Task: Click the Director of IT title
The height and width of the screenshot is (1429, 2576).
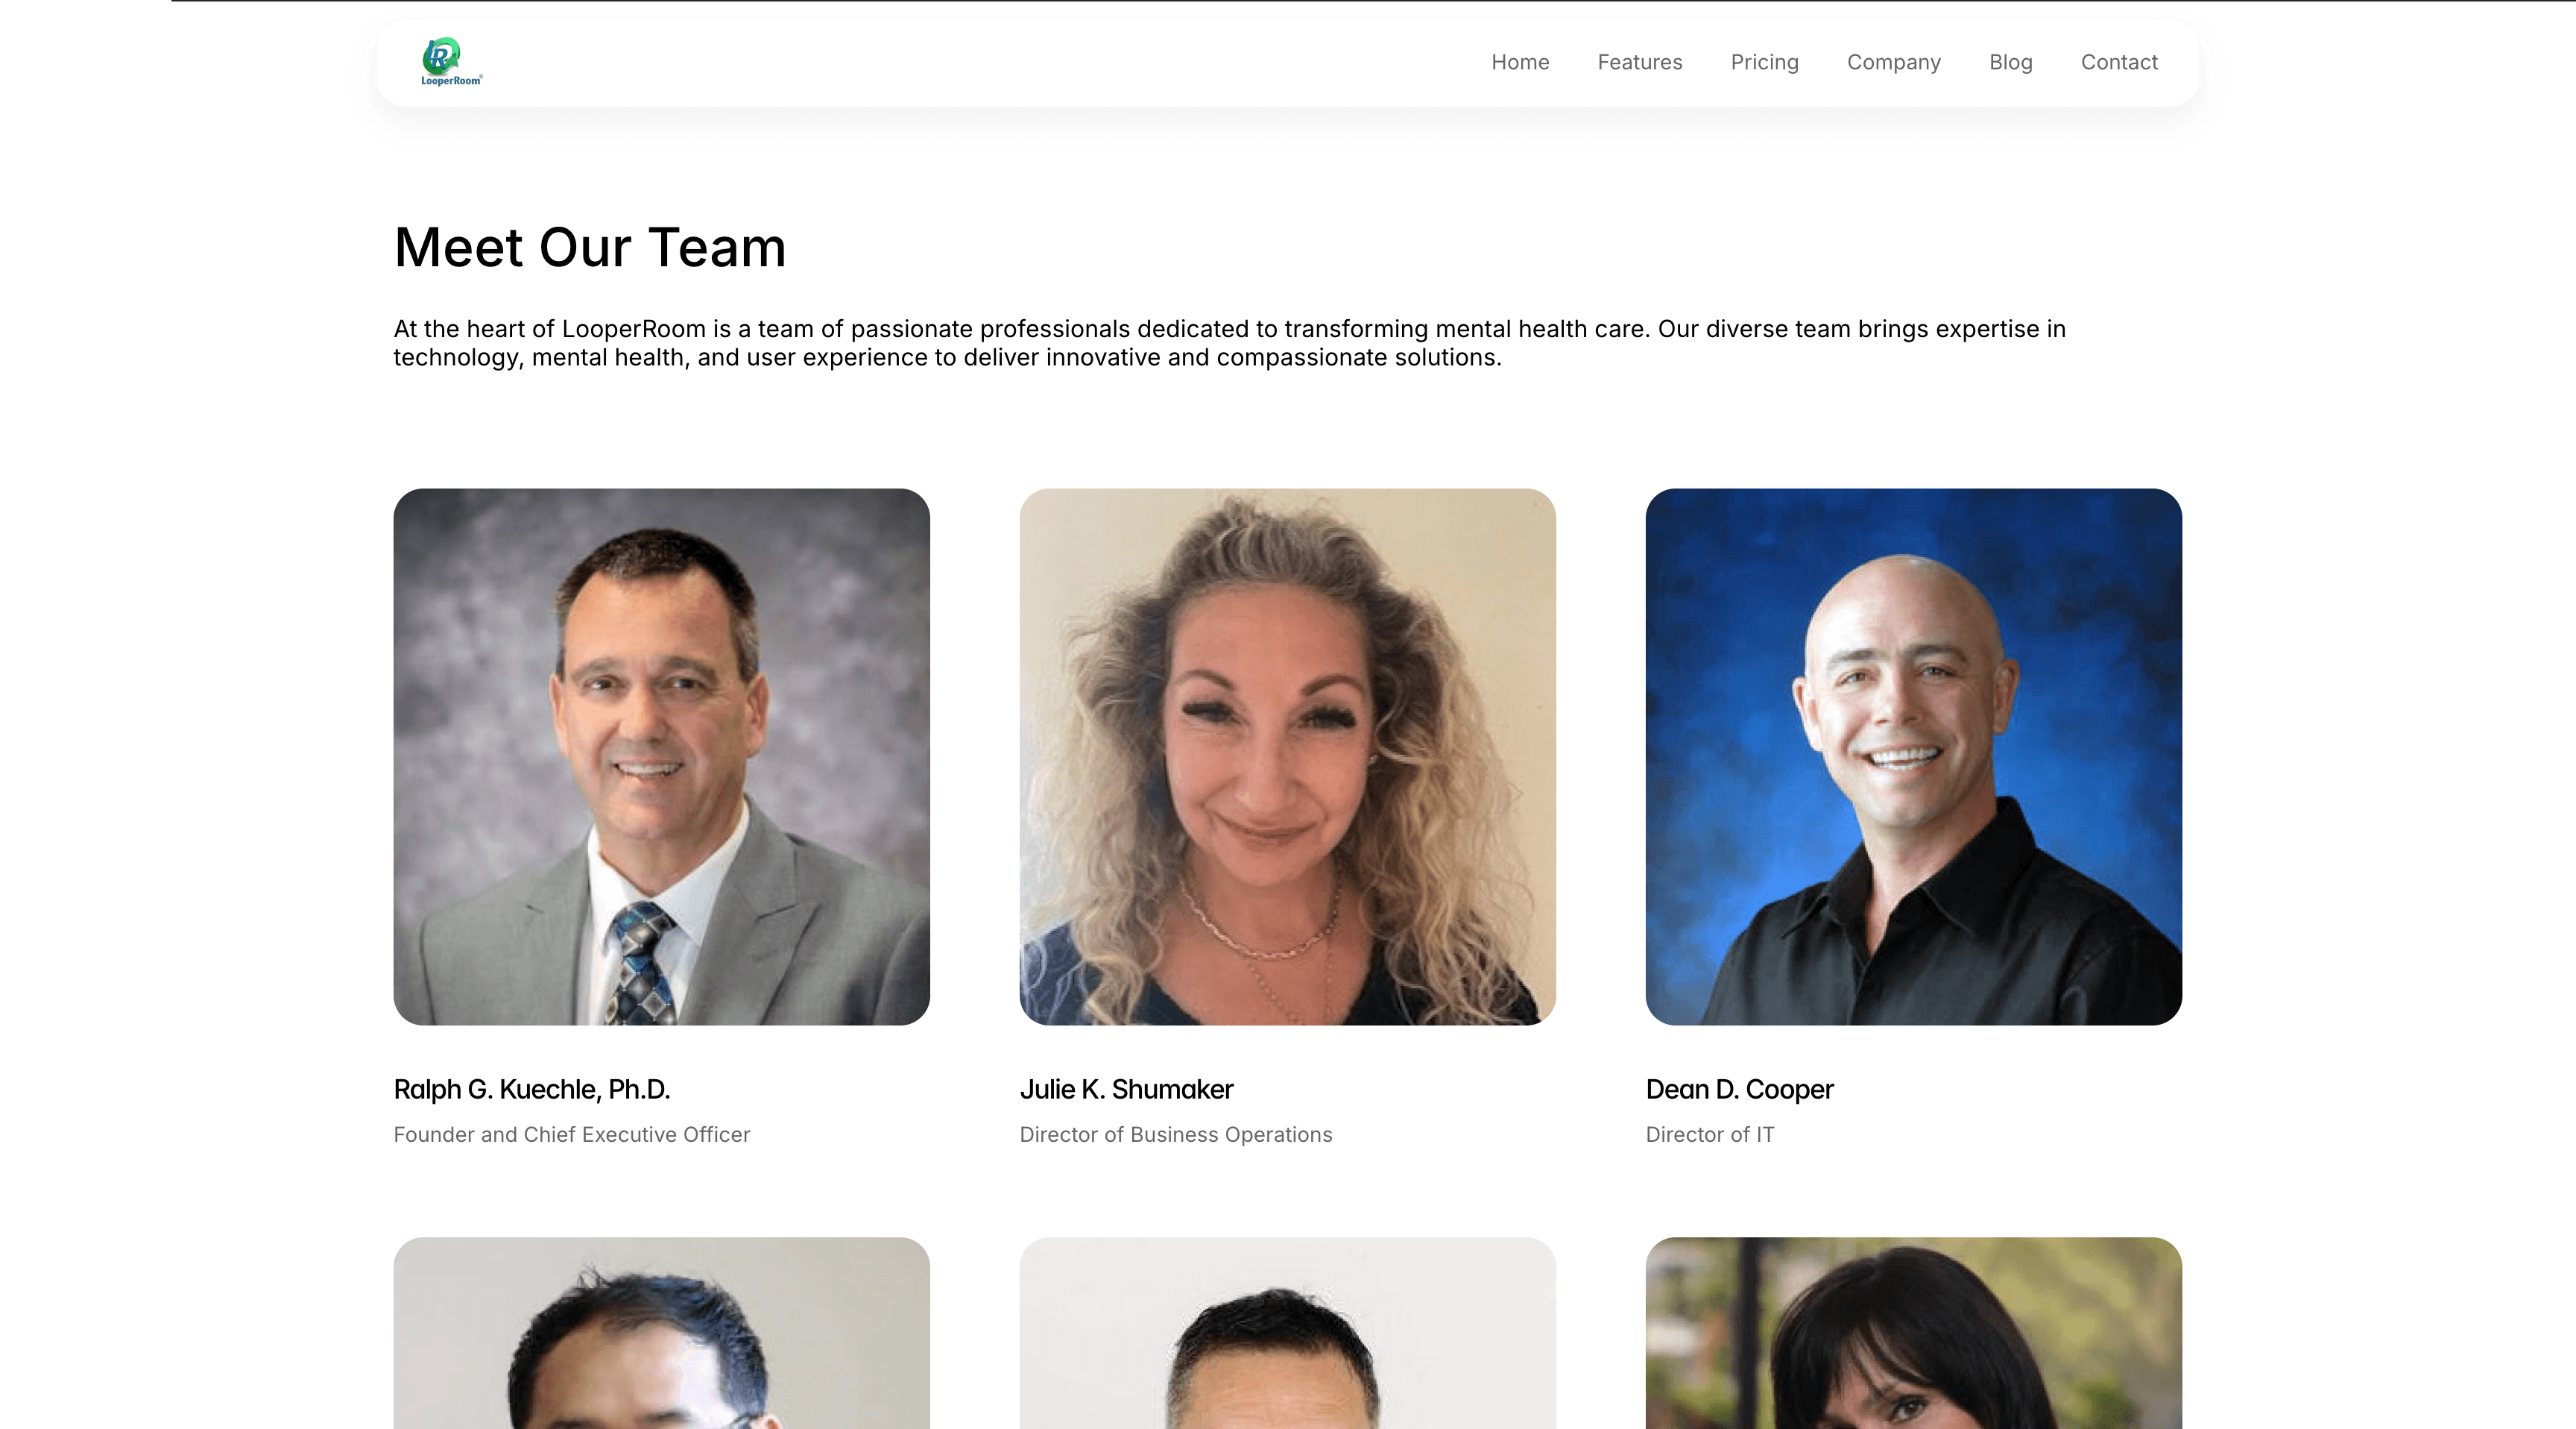Action: click(1709, 1135)
